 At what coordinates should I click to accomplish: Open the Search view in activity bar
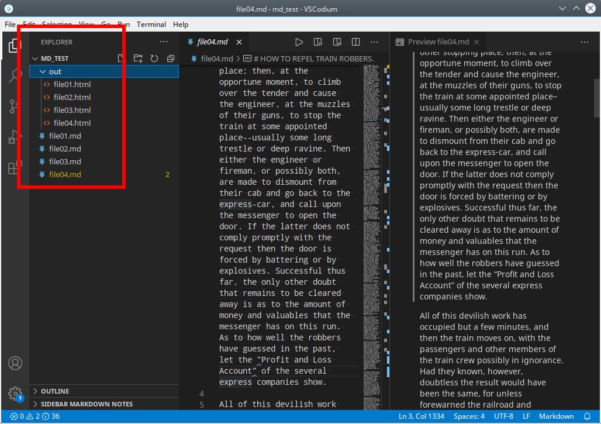(15, 76)
